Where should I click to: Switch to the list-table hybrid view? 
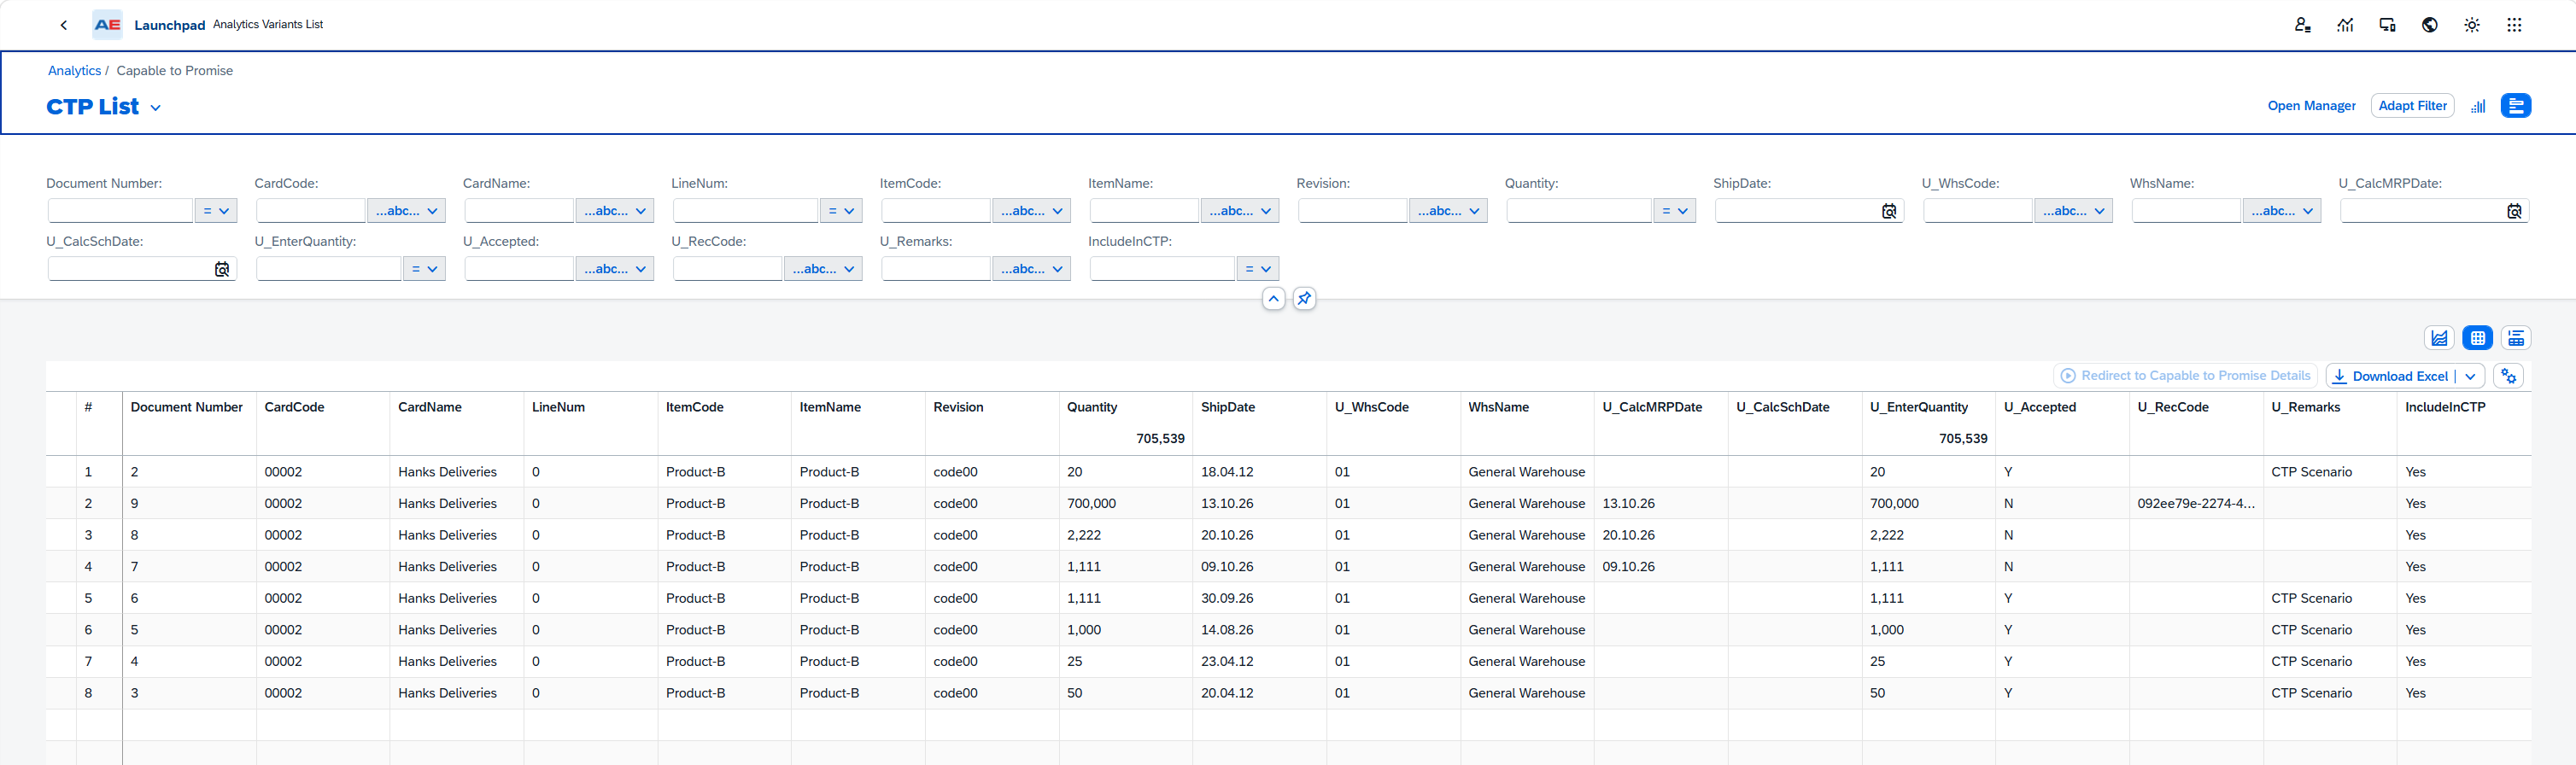(x=2516, y=338)
